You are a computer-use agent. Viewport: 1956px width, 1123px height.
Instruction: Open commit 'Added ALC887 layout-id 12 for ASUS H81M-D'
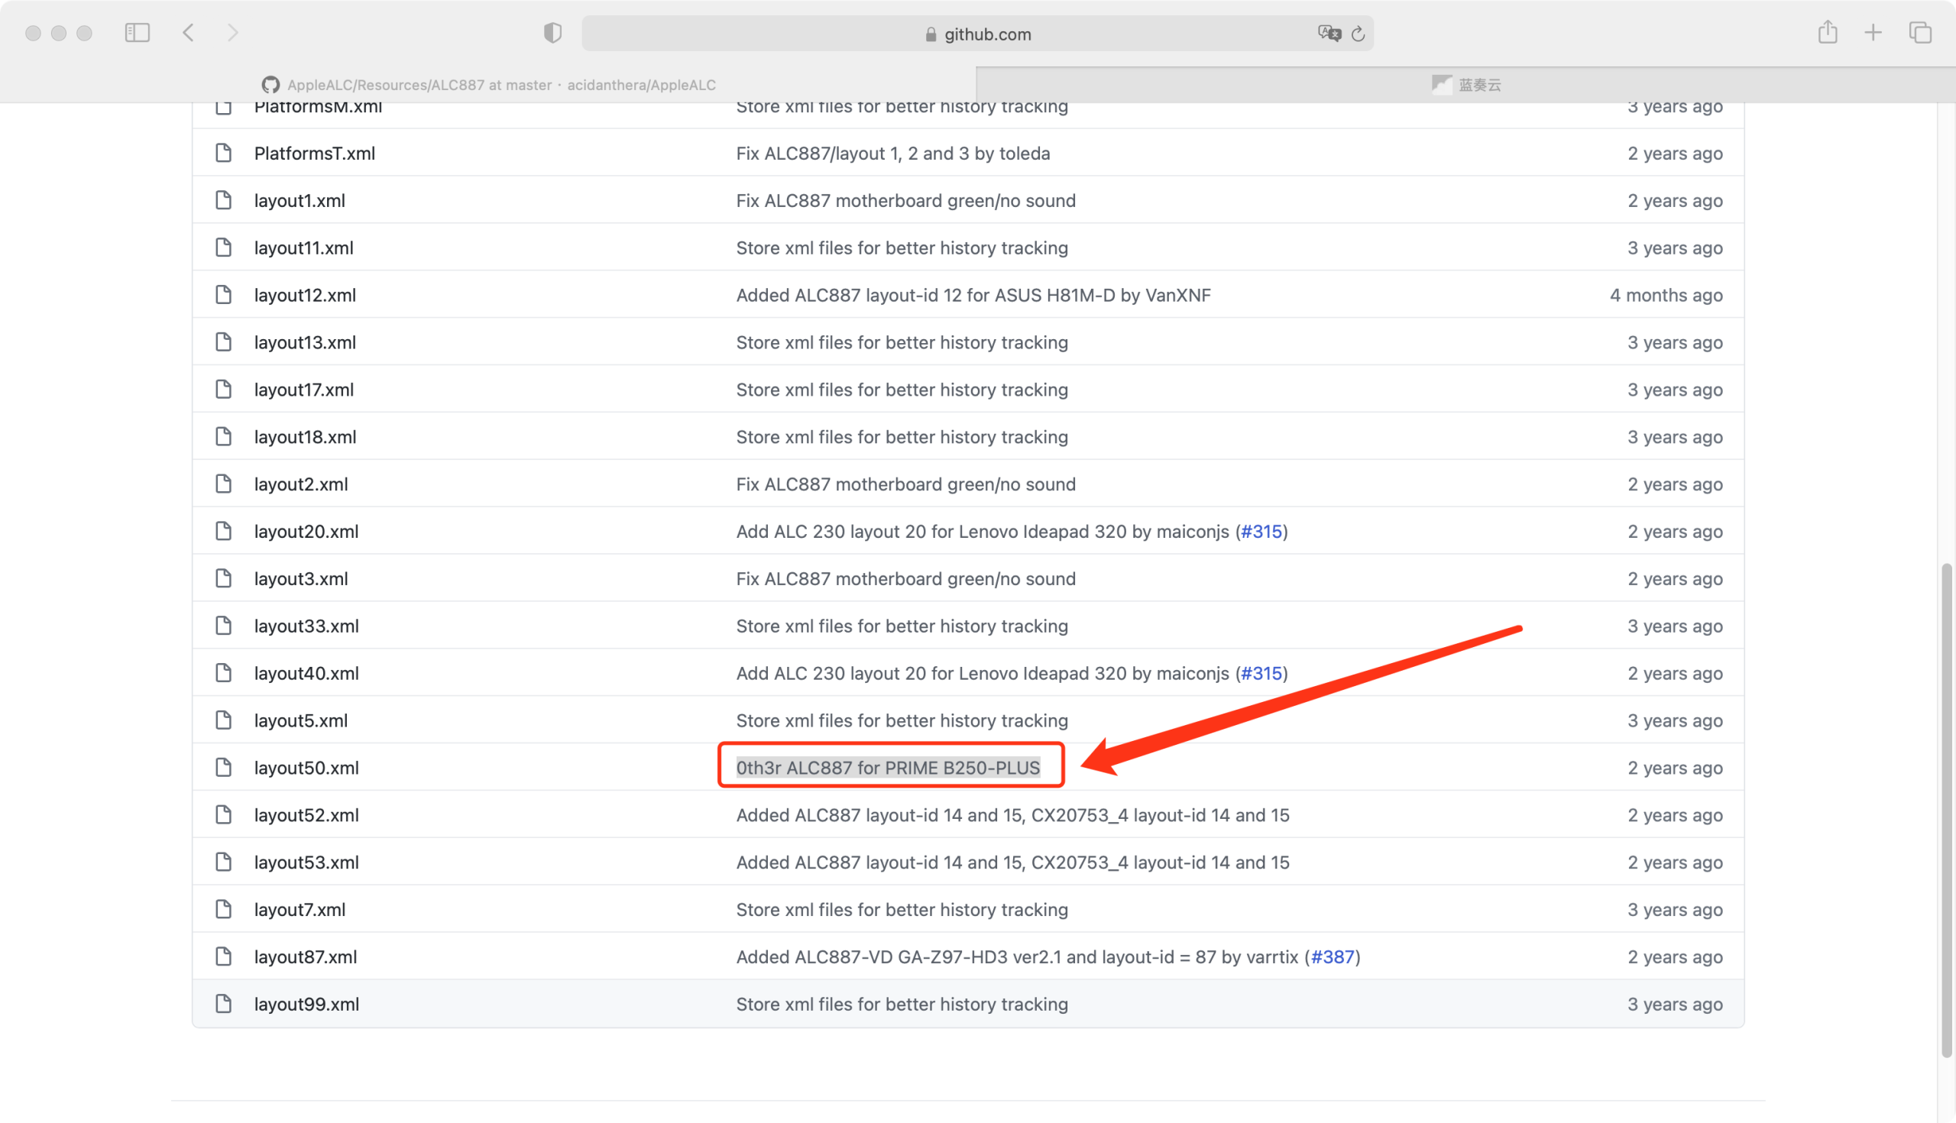(973, 295)
